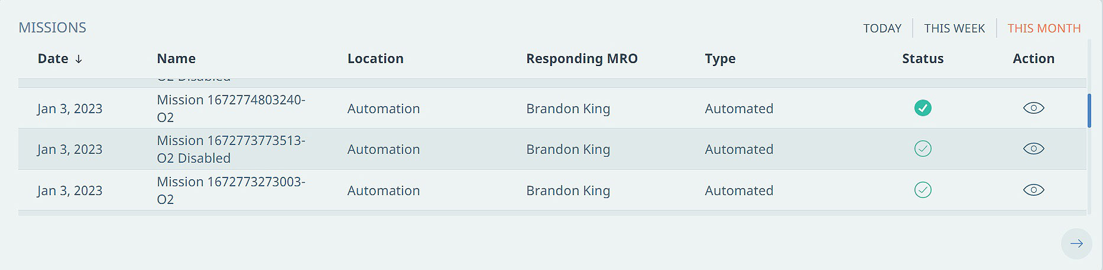Click the Type column header

(x=720, y=58)
